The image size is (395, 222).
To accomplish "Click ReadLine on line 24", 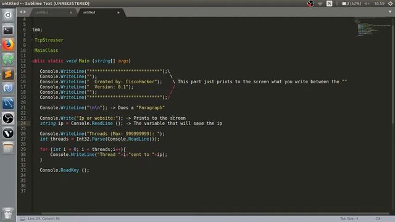I will point(102,123).
